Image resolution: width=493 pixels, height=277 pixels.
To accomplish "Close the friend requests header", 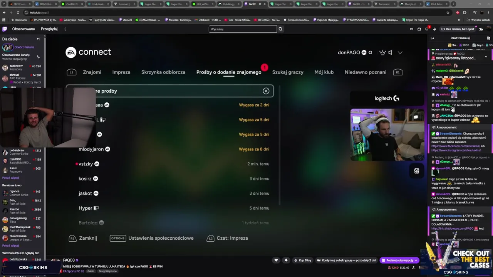I will [266, 91].
